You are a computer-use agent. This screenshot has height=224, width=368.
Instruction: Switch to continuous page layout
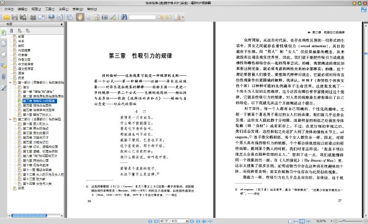click(x=296, y=221)
